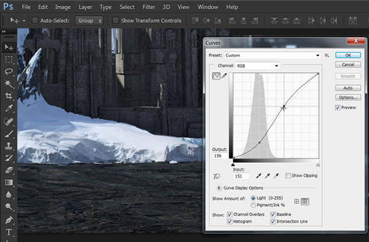The image size is (369, 242).
Task: Select the Eyedropper tool in the toolbox
Action: pos(9,108)
